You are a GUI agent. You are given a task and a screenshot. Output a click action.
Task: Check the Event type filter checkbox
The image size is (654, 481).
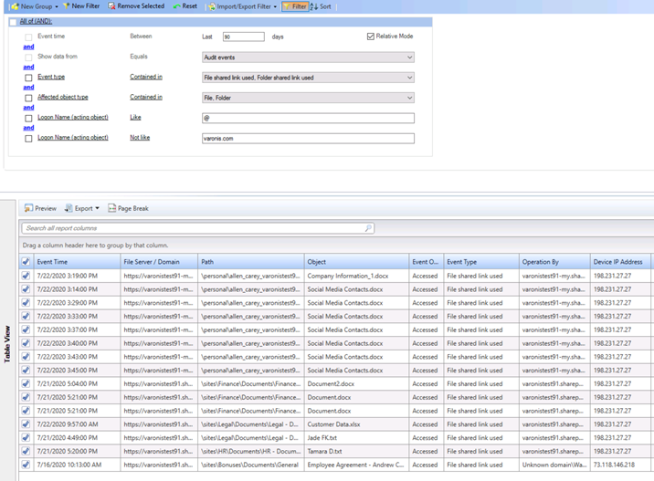coord(29,78)
